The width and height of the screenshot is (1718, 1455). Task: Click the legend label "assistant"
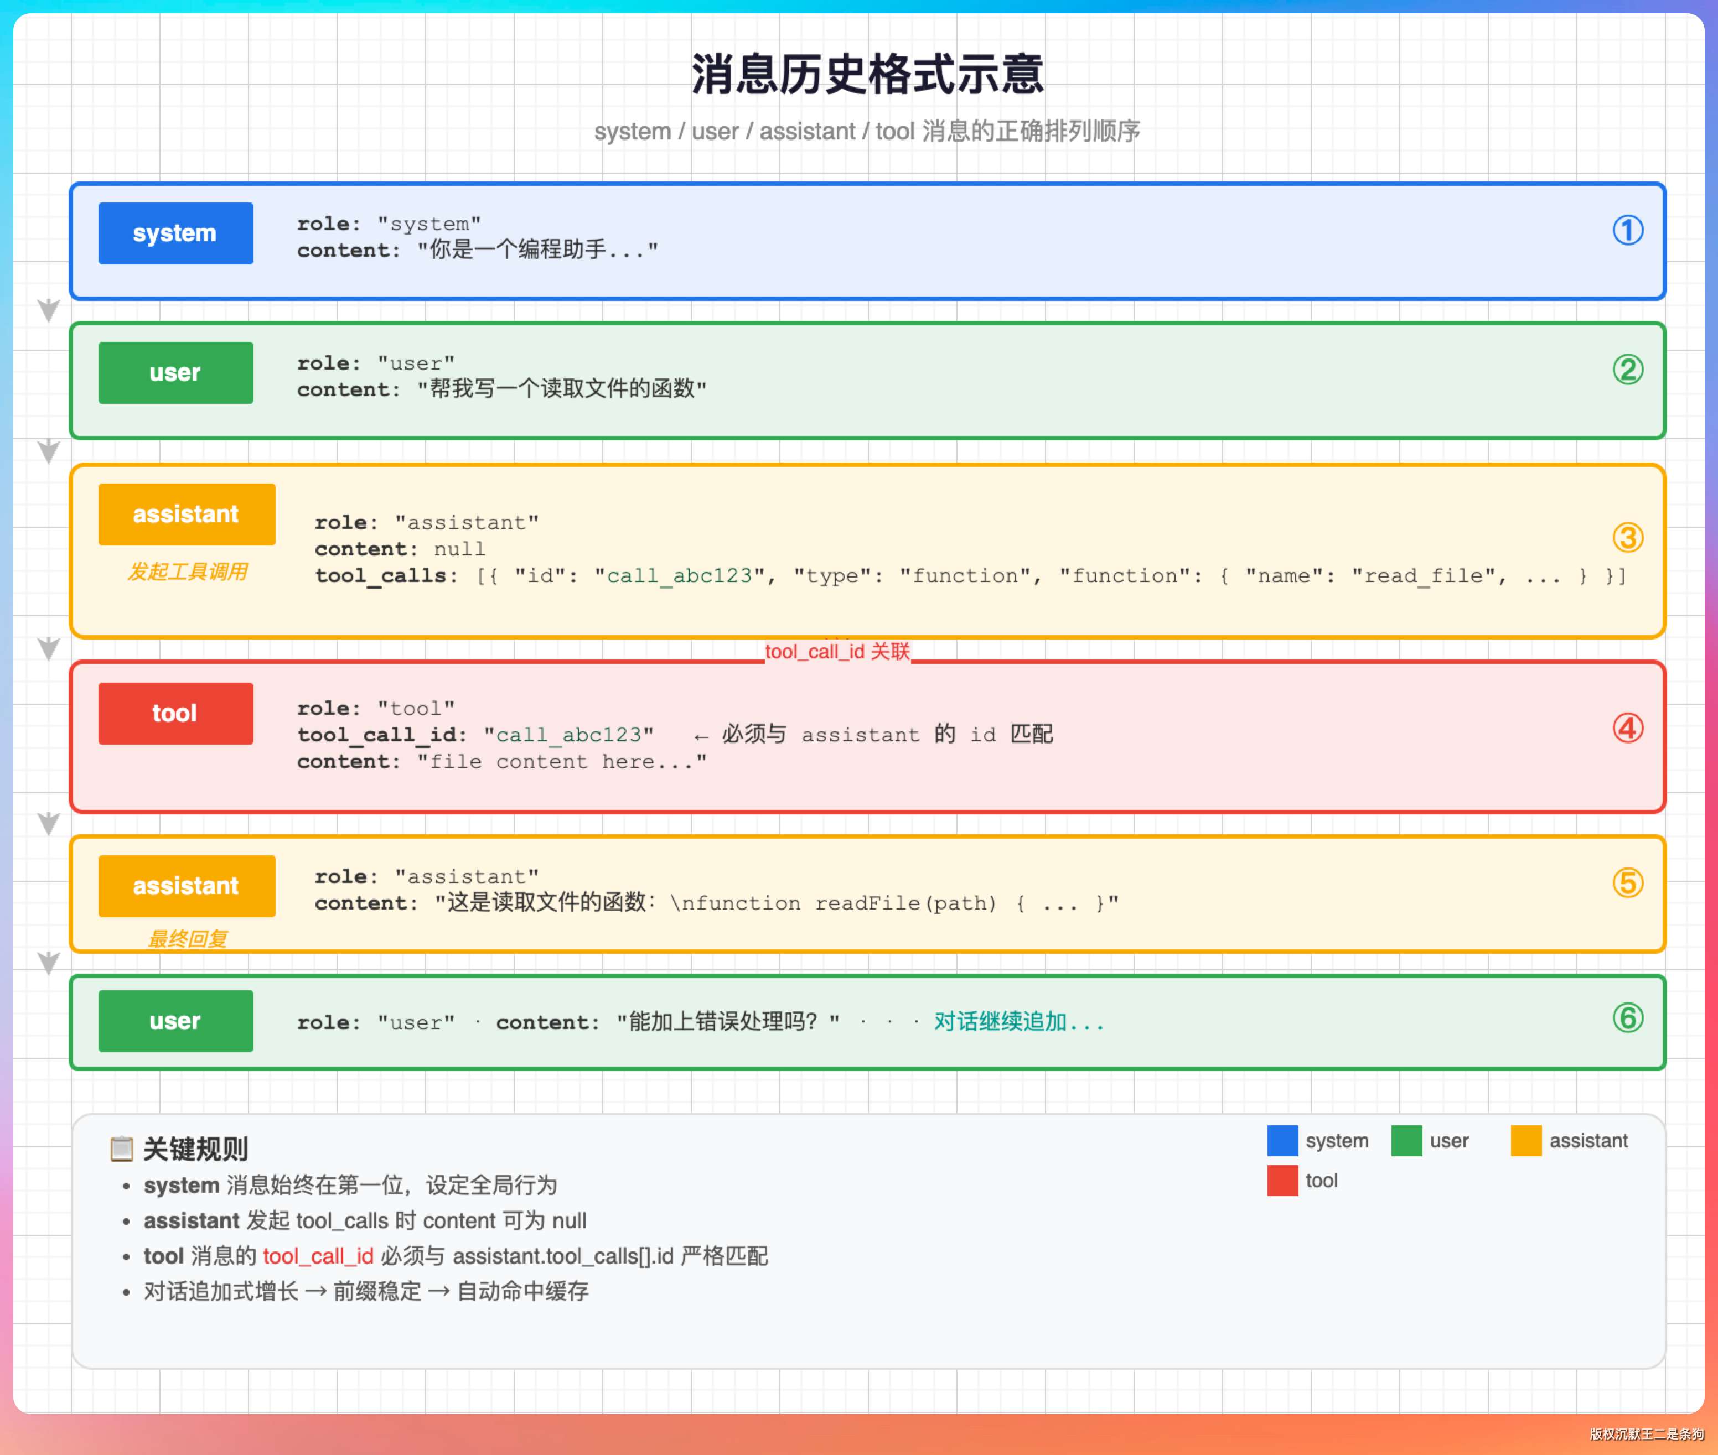pos(1588,1141)
